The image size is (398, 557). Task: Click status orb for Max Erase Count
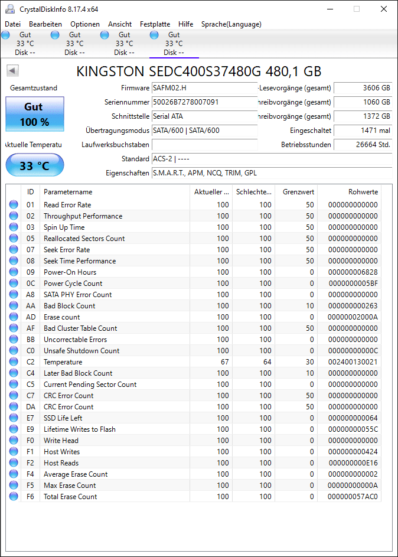tap(14, 485)
